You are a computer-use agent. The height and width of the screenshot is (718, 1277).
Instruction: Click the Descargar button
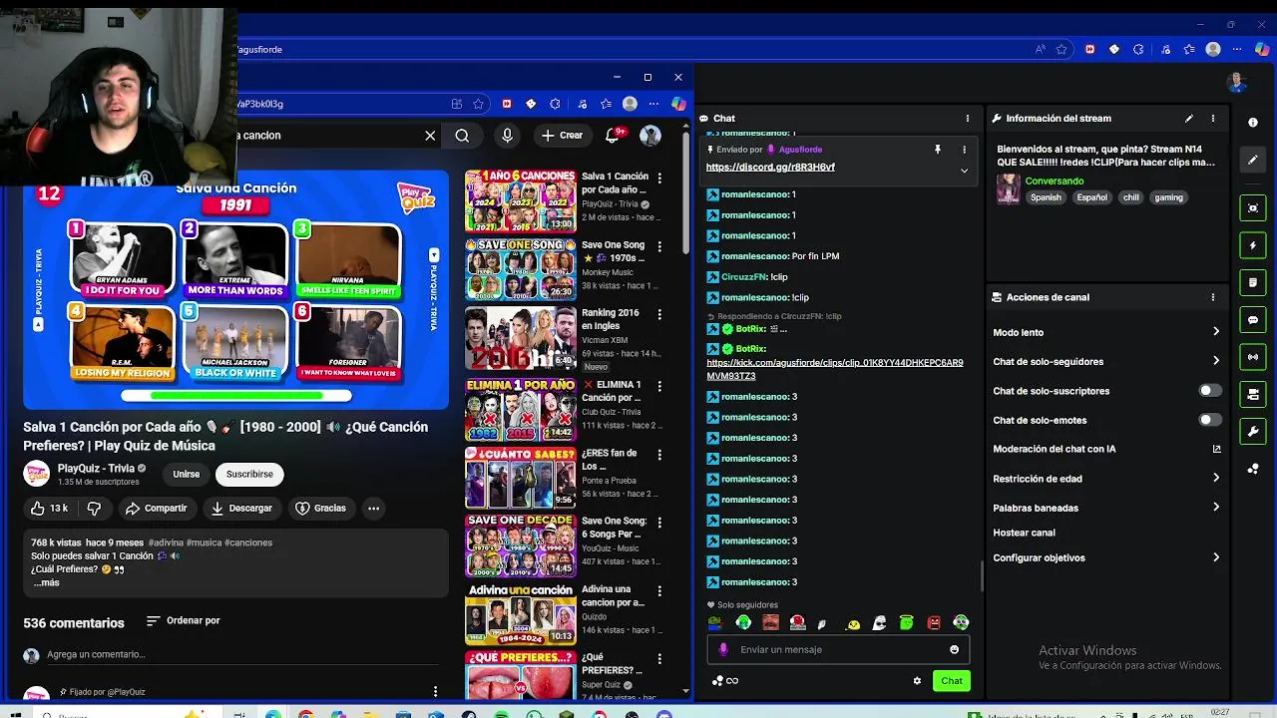(x=240, y=509)
